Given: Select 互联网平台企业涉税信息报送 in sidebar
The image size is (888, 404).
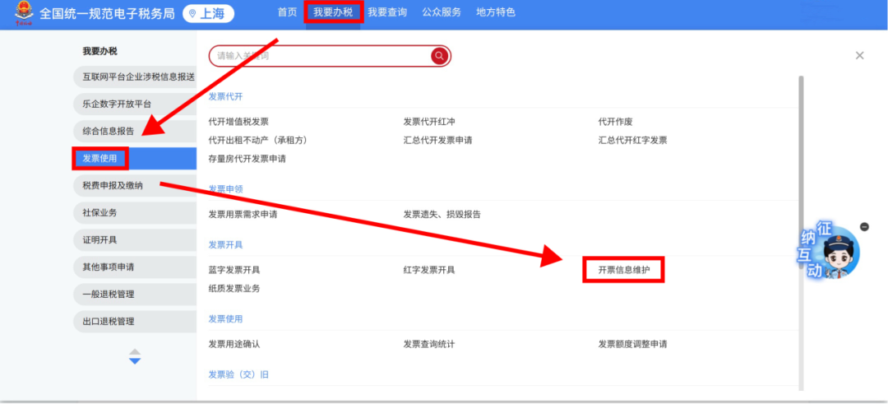Looking at the screenshot, I should click(x=135, y=77).
